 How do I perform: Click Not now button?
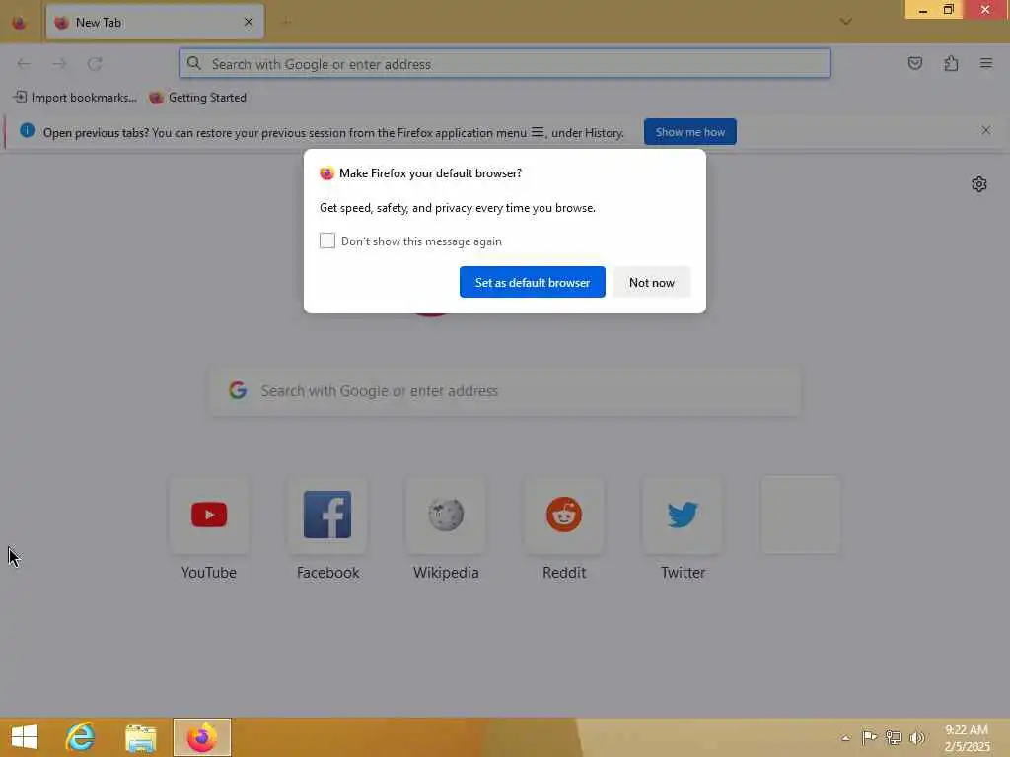tap(652, 282)
